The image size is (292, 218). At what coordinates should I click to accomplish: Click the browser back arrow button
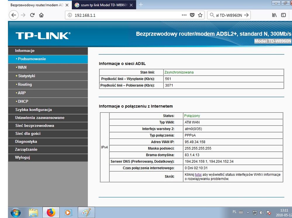point(14,15)
